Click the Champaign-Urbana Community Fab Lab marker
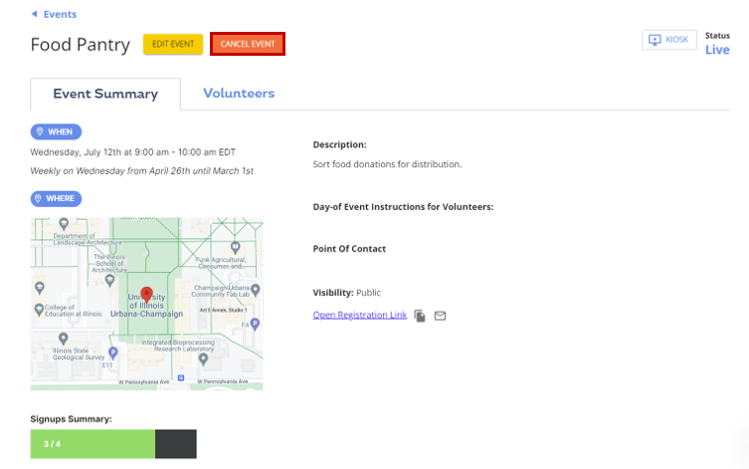The width and height of the screenshot is (749, 469). 256,290
